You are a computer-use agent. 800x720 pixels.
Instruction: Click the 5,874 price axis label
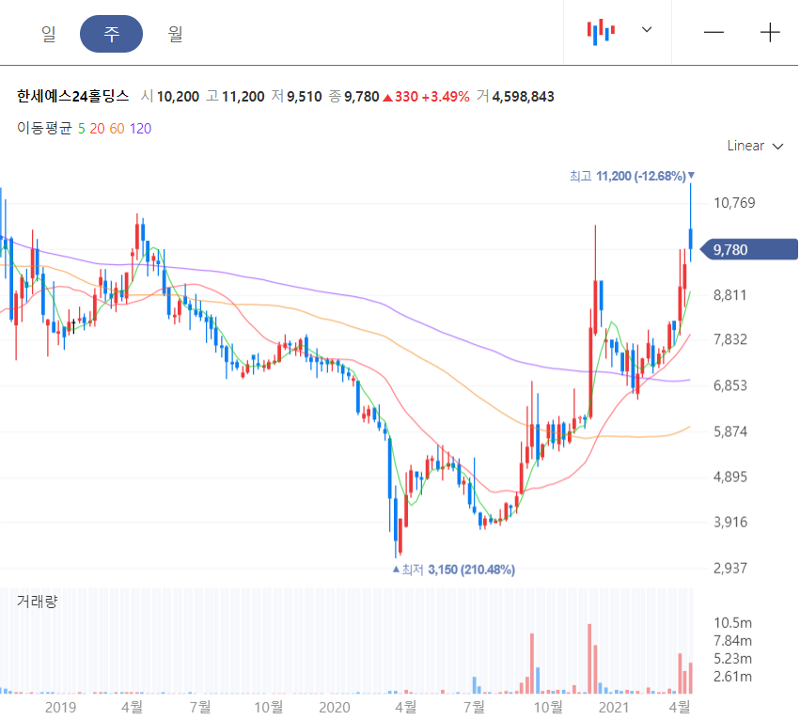point(730,431)
